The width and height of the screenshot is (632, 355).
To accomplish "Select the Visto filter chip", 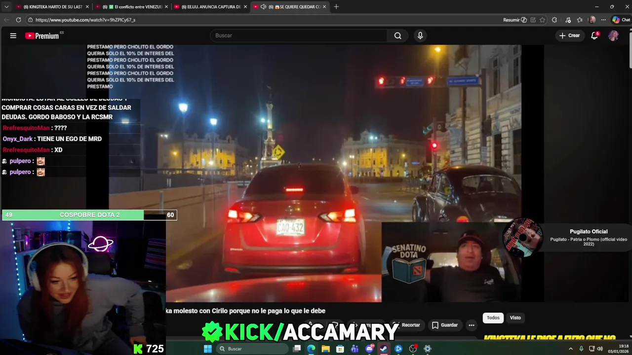I will [515, 318].
